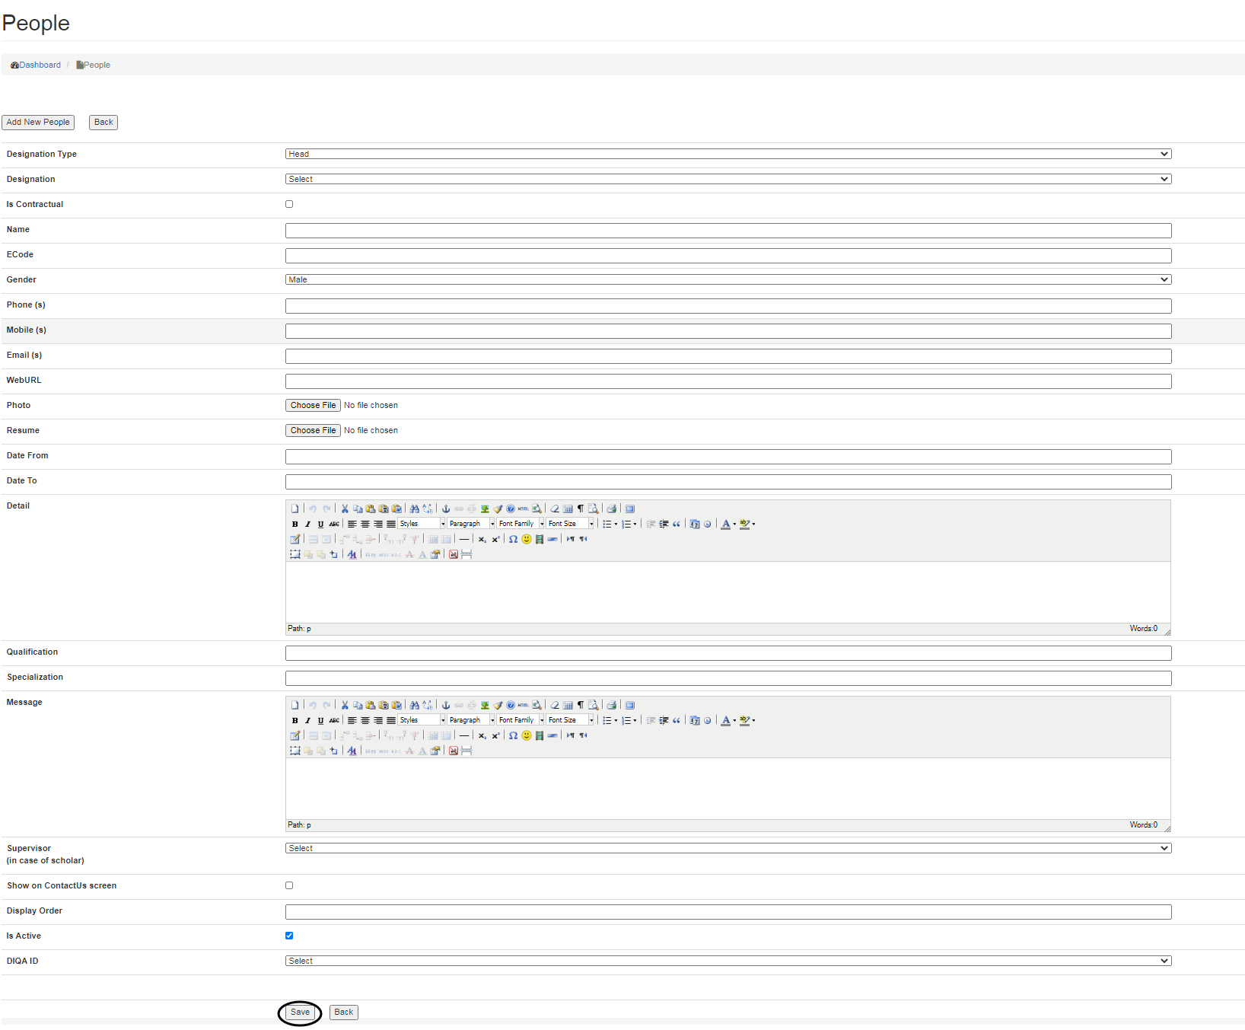This screenshot has height=1030, width=1245.
Task: Click the Name input field
Action: coord(728,231)
